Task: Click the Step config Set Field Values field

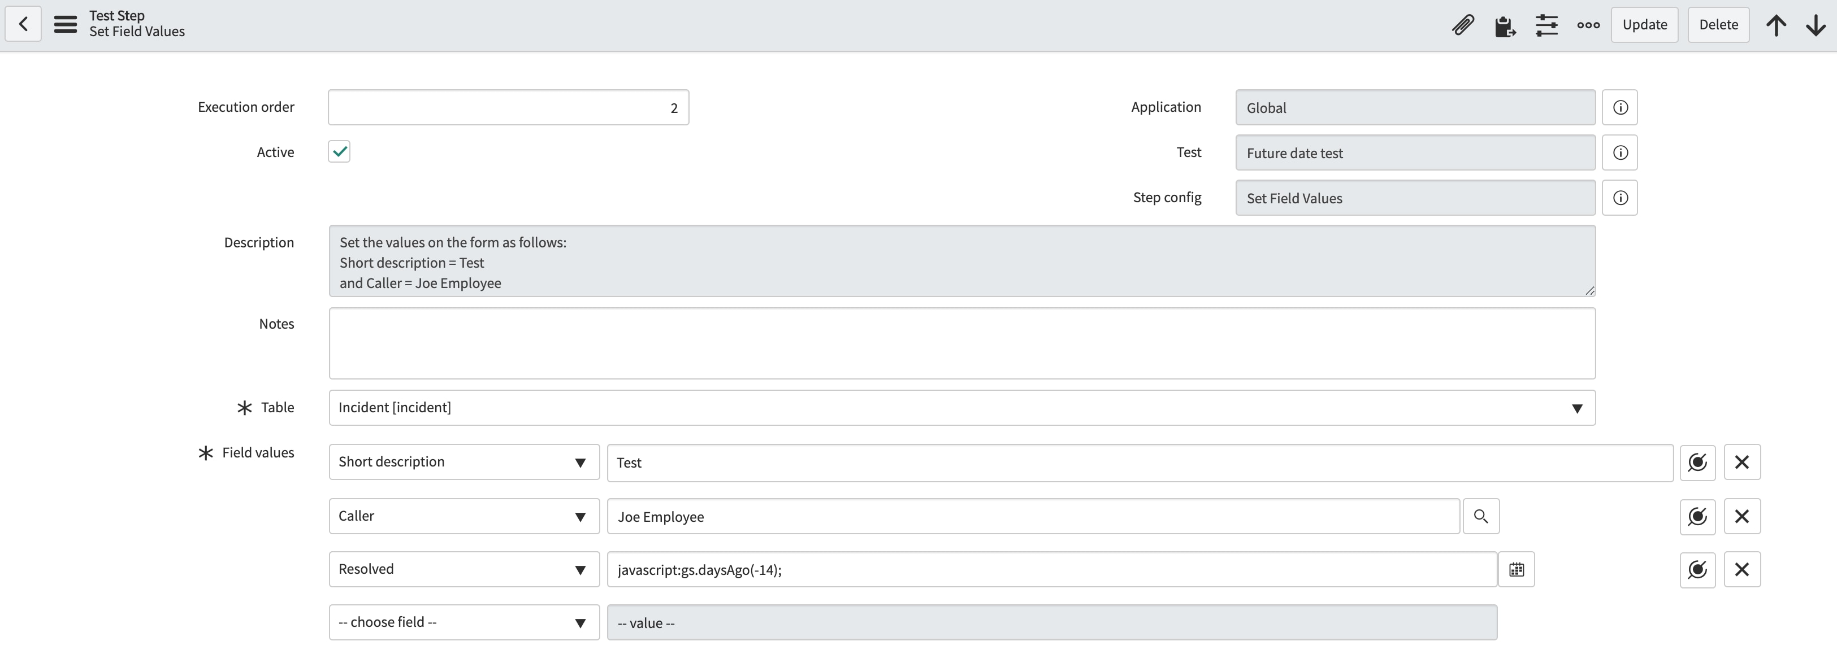Action: click(1415, 198)
